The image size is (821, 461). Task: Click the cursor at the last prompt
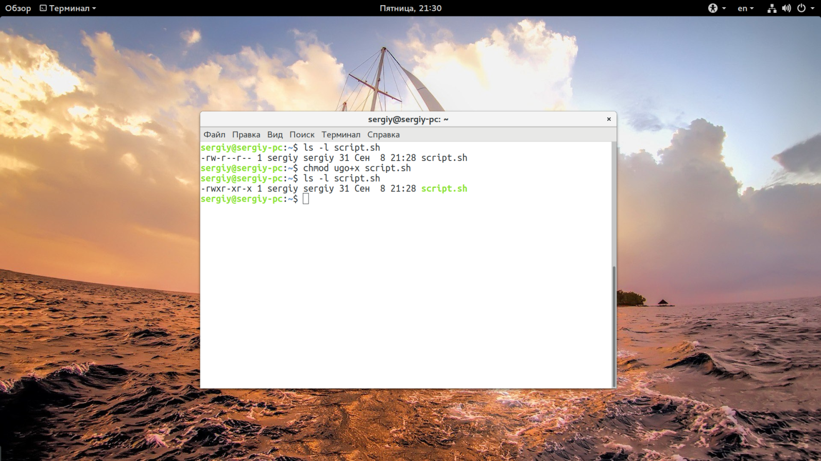306,199
